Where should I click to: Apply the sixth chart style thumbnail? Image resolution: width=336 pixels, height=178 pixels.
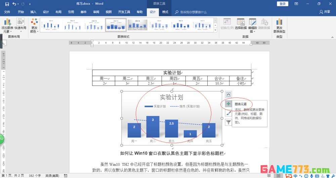click(x=159, y=25)
